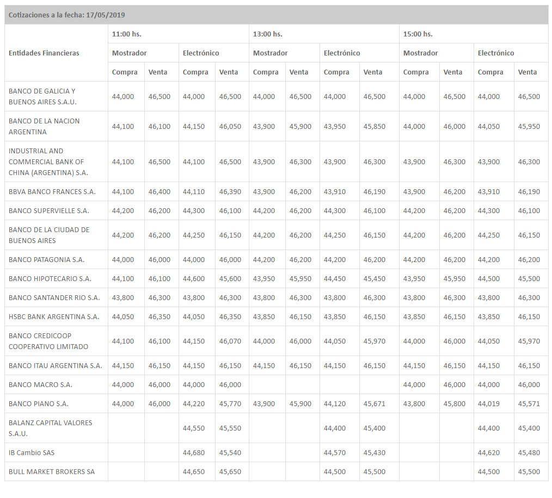Select 'BANCO DE LA NACION ARGENTINA' row name
This screenshot has height=498, width=552.
pos(44,126)
